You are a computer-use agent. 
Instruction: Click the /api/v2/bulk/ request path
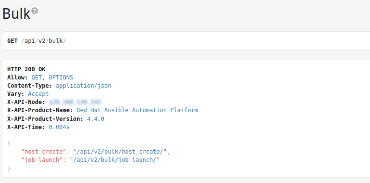43,41
